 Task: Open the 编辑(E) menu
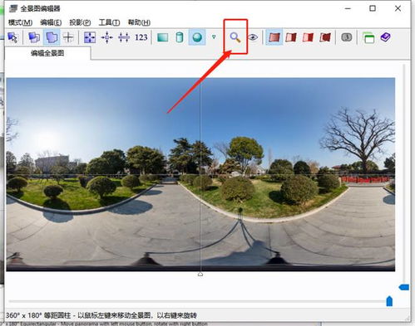coord(51,22)
